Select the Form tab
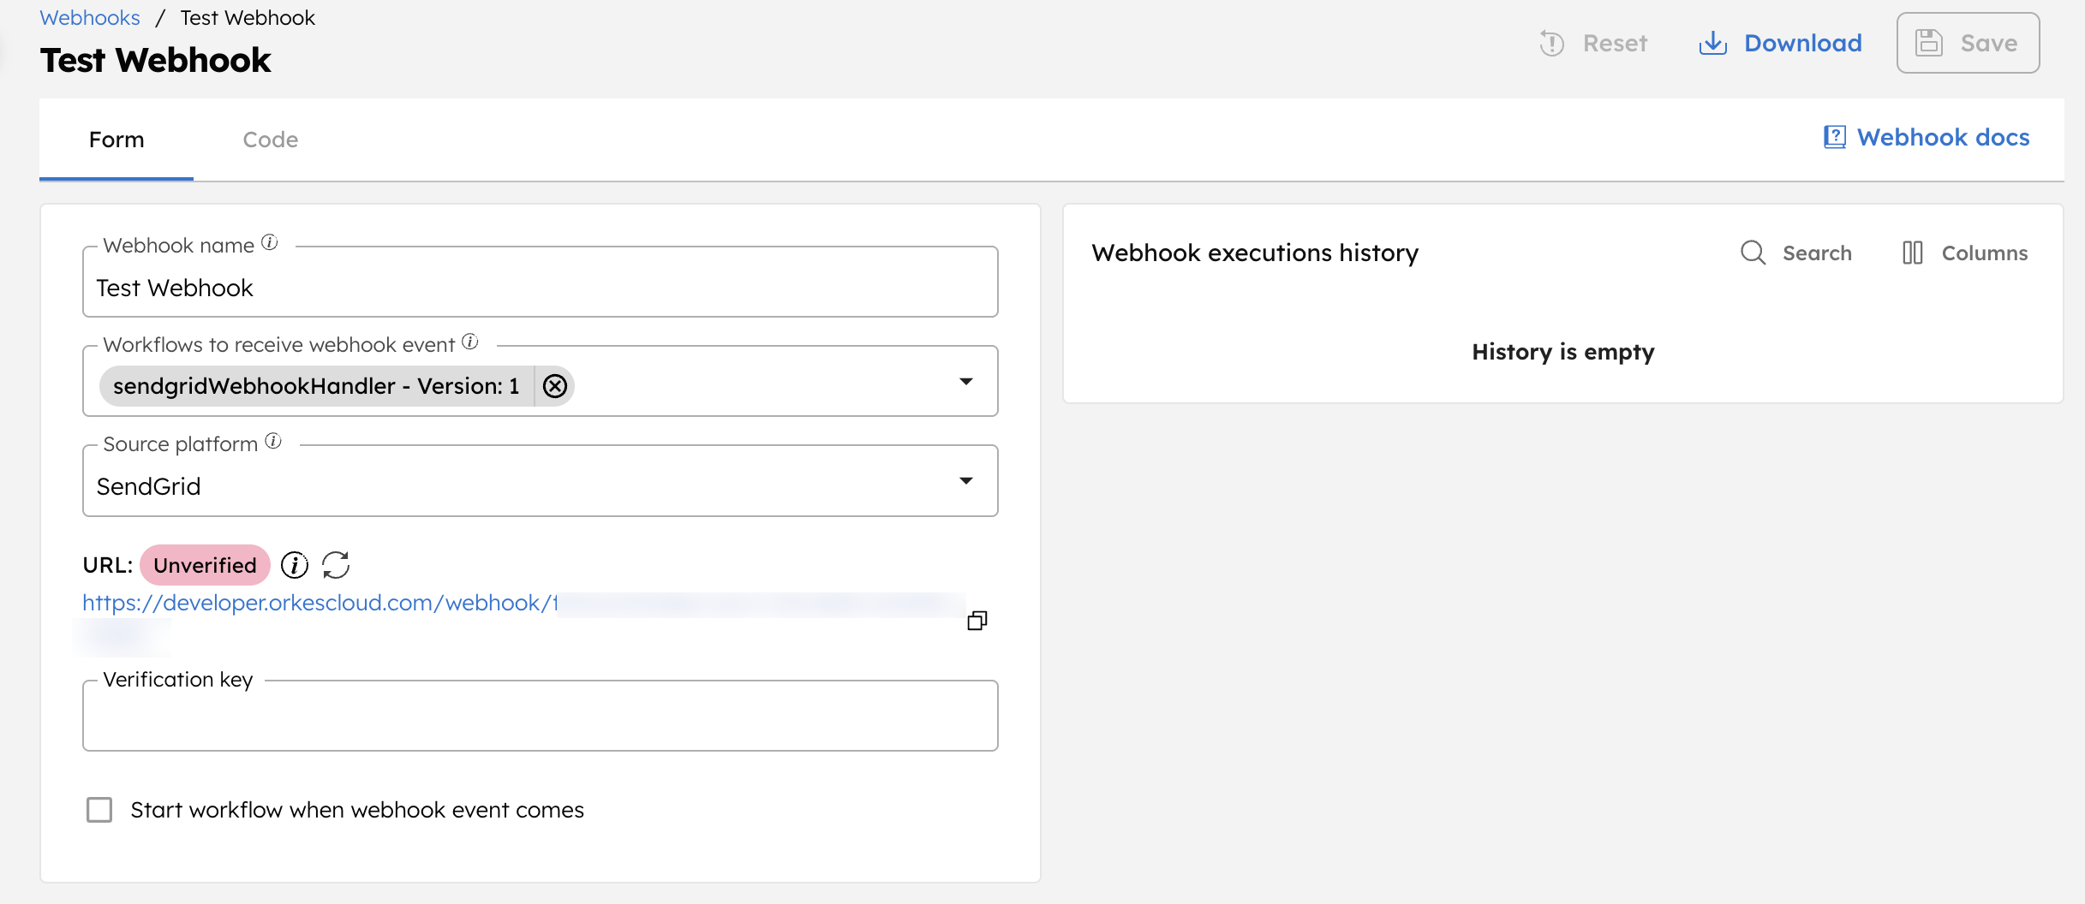Viewport: 2085px width, 904px height. pos(116,139)
